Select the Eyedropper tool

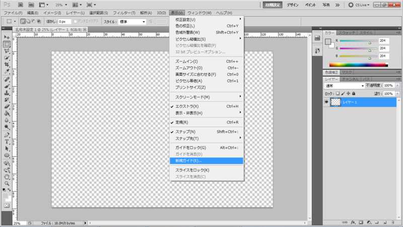coord(7,71)
